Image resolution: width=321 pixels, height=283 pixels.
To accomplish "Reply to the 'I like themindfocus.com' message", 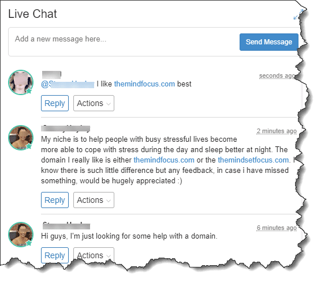I will [55, 103].
